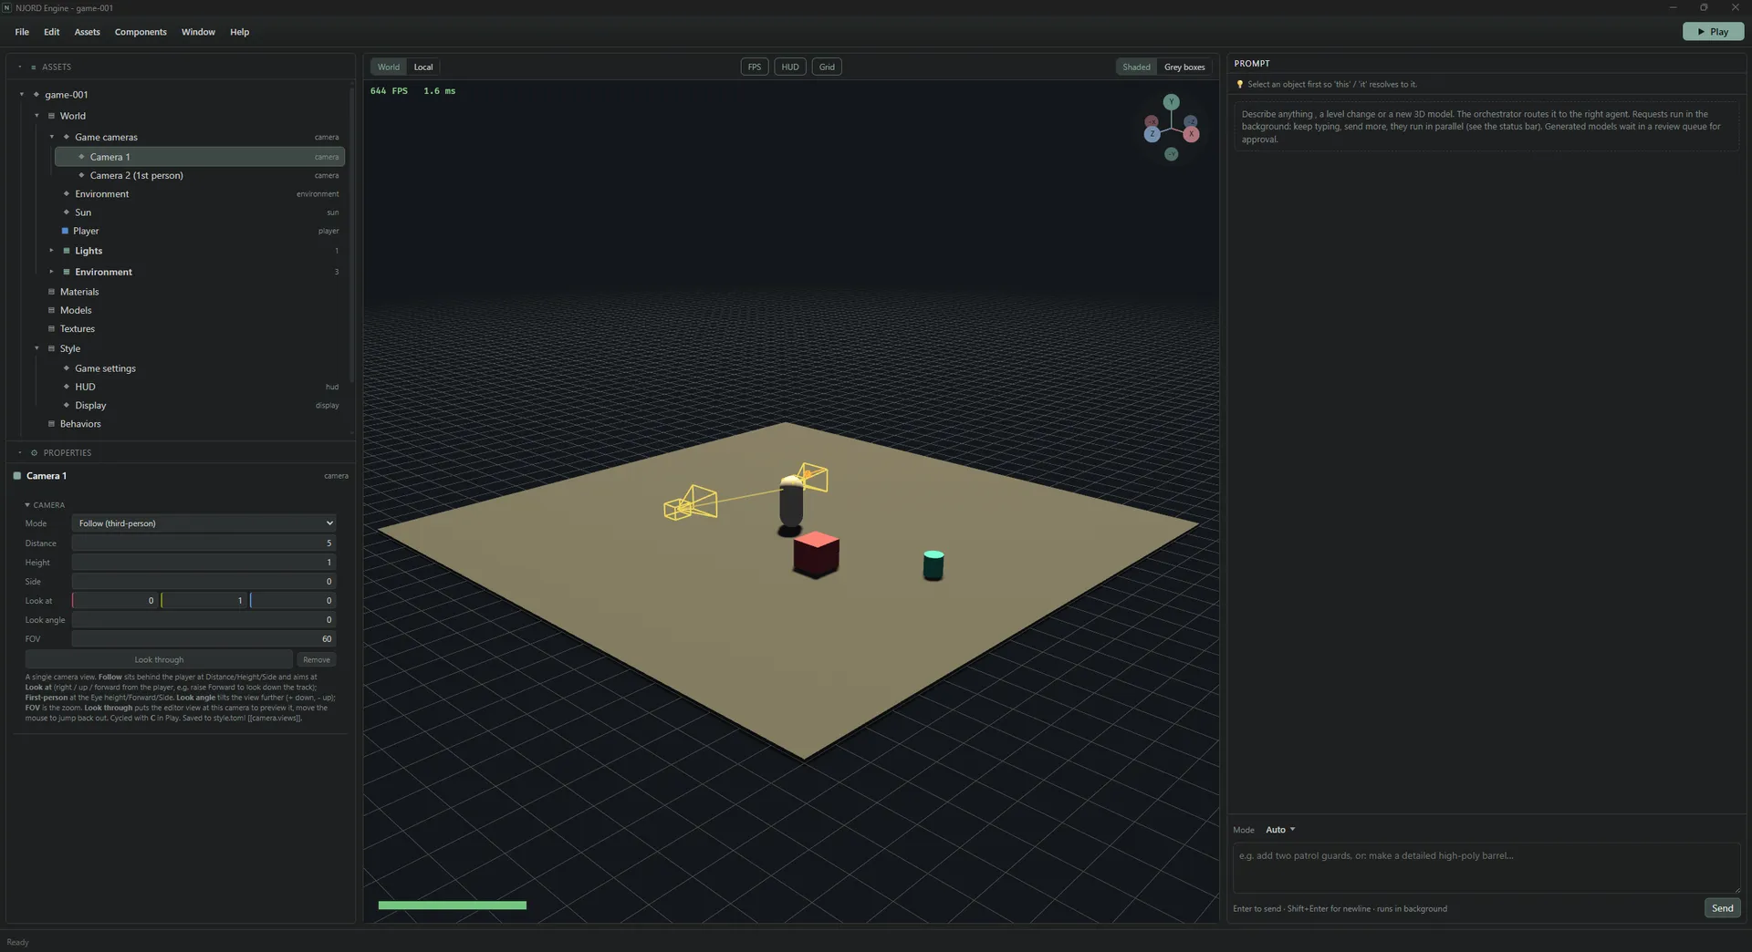
Task: Switch viewport rendering to Grey boxes
Action: [x=1184, y=67]
